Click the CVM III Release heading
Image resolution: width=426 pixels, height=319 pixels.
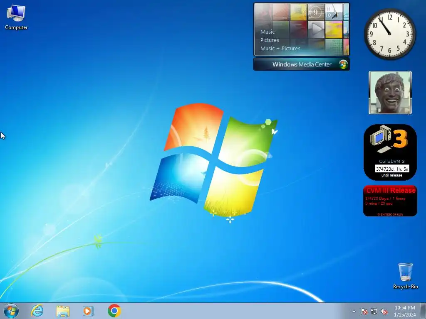tap(390, 190)
